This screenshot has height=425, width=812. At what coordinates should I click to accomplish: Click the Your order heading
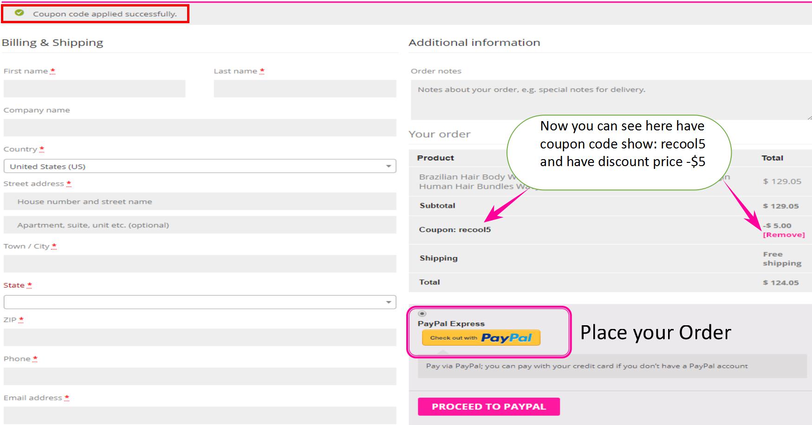click(440, 134)
